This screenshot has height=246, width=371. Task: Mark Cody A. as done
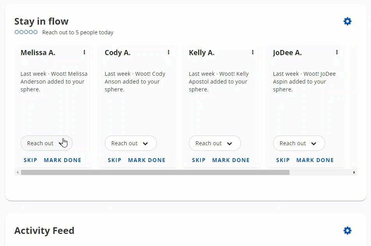147,160
